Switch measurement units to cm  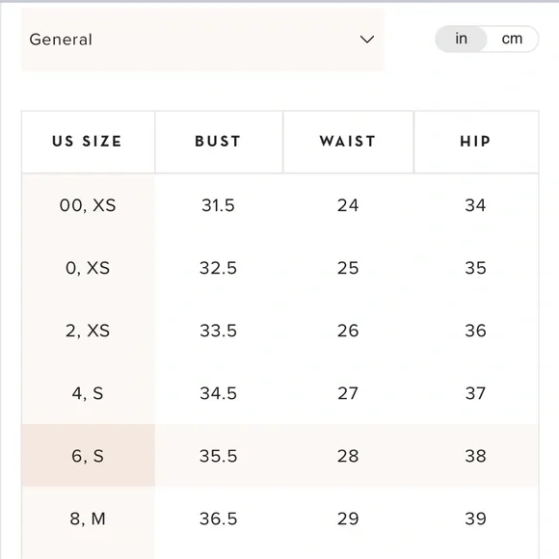[x=512, y=39]
